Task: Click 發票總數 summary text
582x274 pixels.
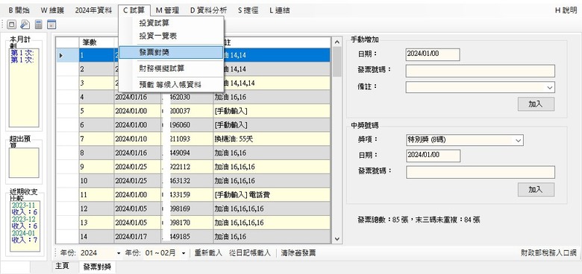Action: [419, 220]
